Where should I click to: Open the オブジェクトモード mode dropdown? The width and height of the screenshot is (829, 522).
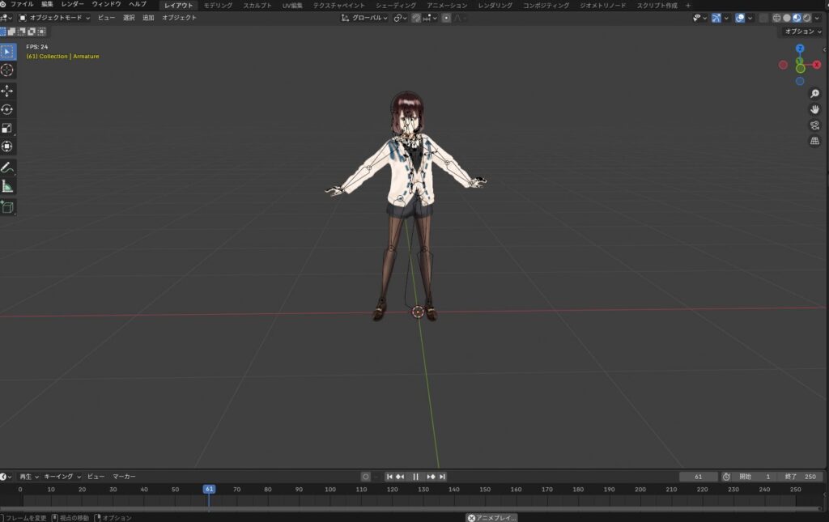coord(53,18)
